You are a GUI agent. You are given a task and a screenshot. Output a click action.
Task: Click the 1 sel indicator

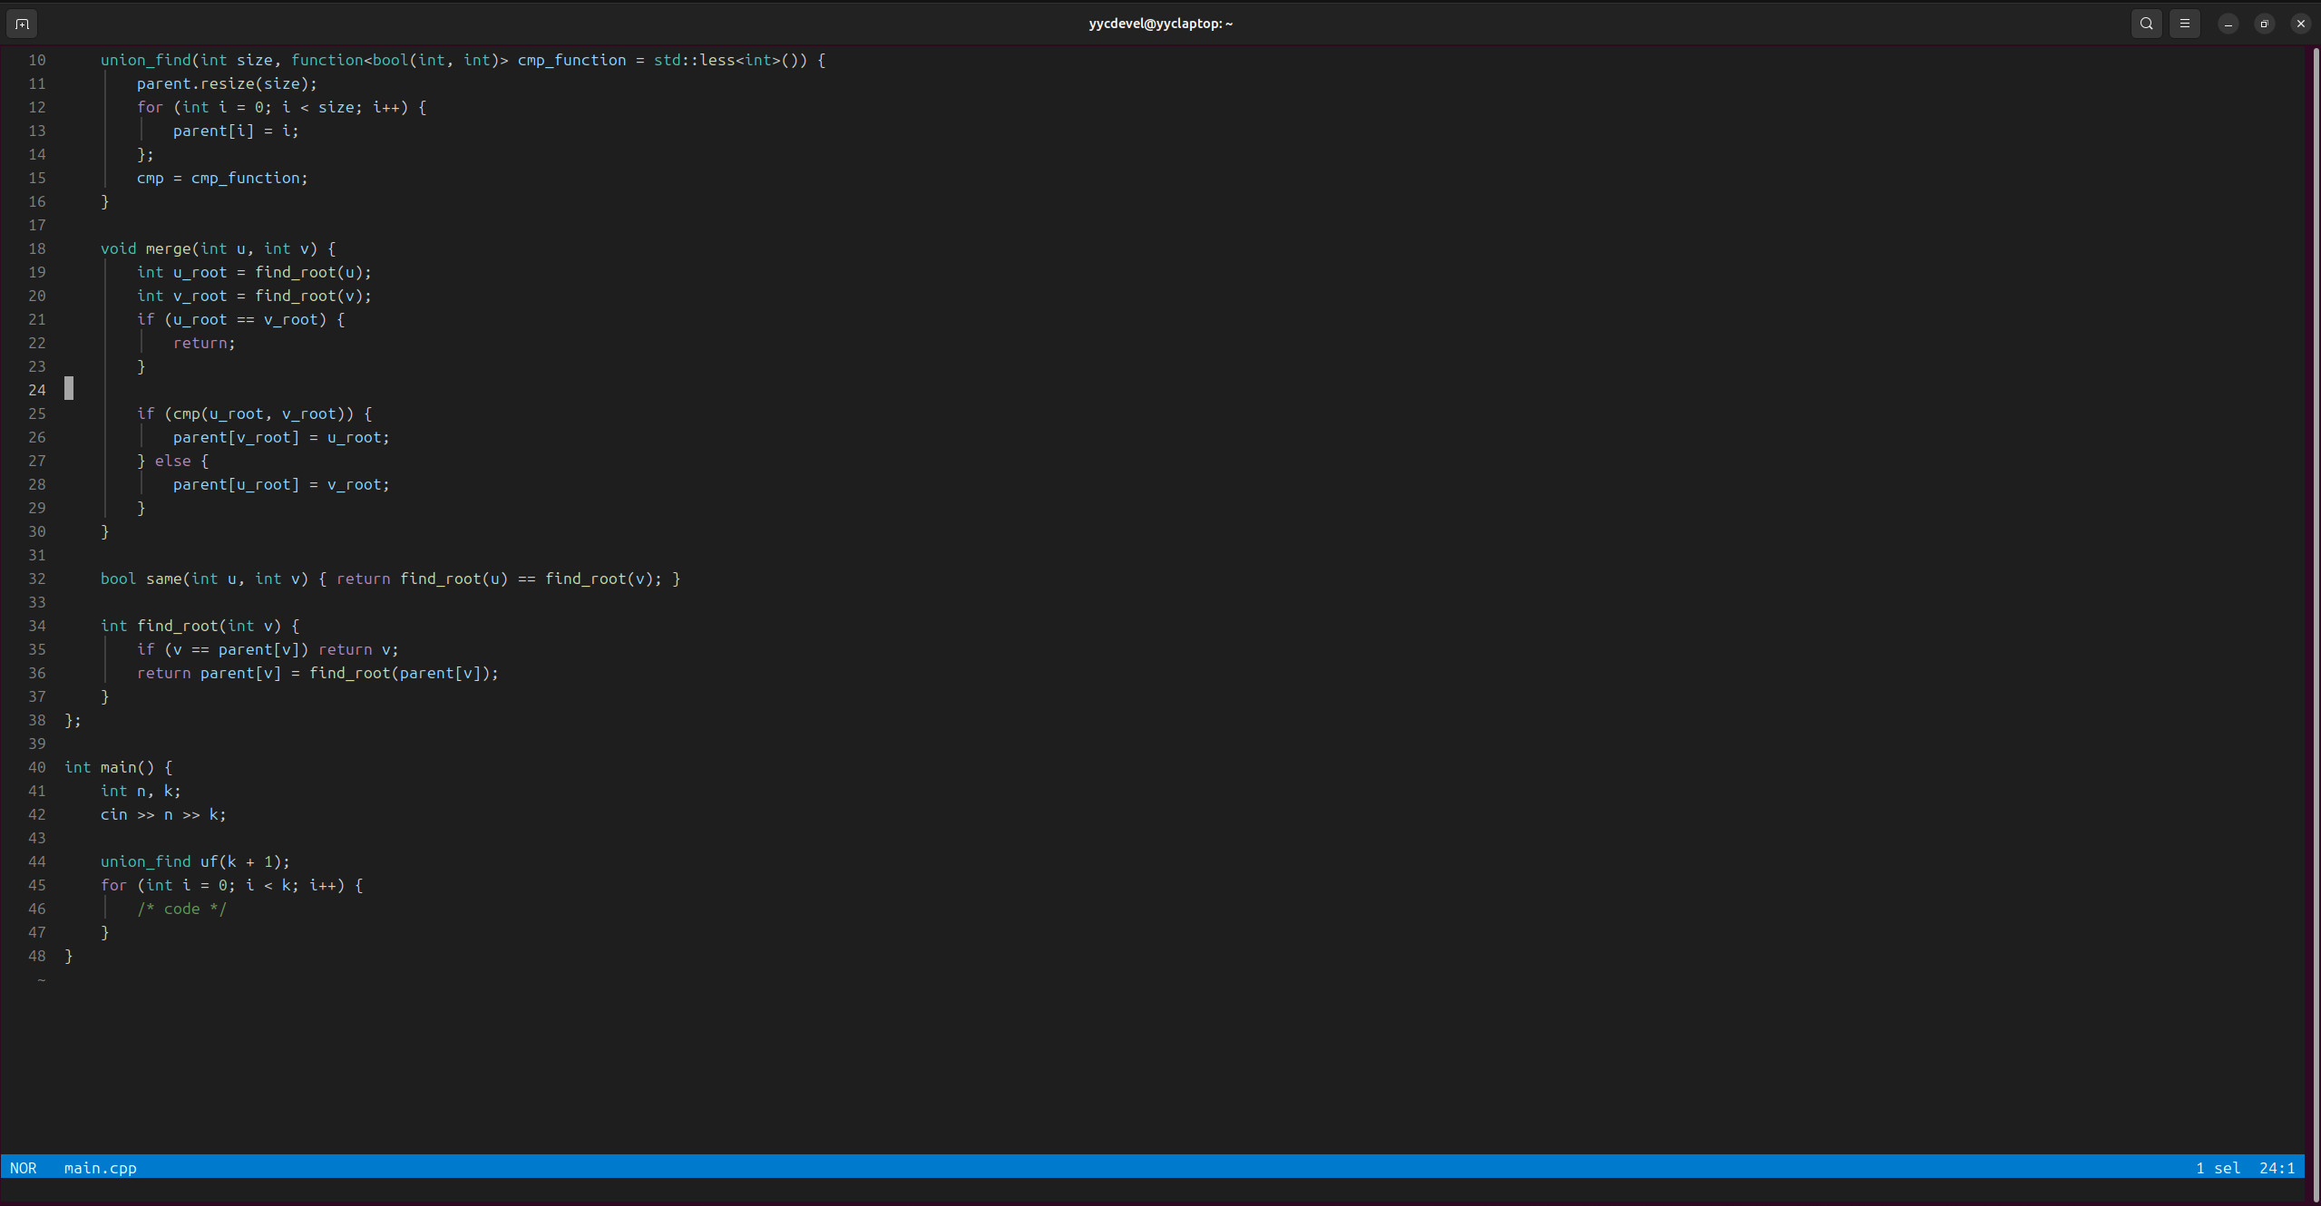(2218, 1168)
